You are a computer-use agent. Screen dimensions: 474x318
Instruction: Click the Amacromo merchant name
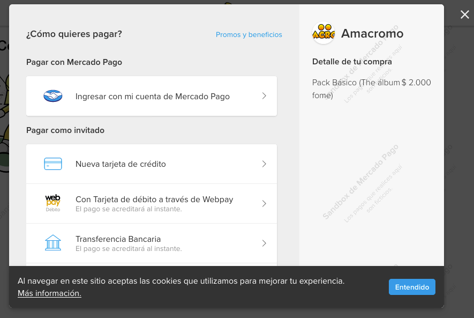coord(372,33)
